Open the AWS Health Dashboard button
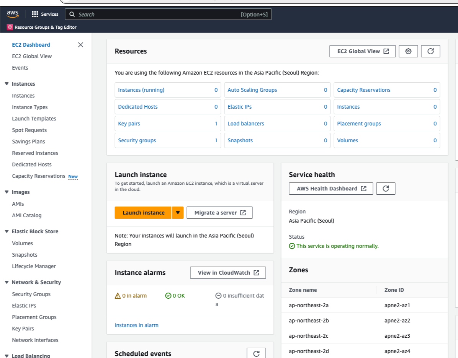Image resolution: width=458 pixels, height=358 pixels. pos(331,189)
